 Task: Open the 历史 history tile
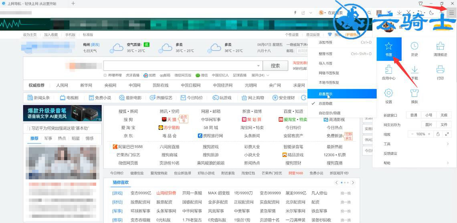coord(415,50)
